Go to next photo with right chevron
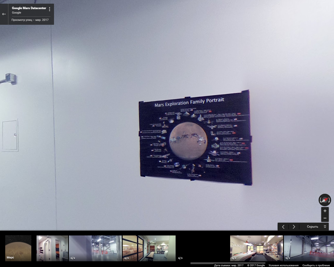 [294, 227]
